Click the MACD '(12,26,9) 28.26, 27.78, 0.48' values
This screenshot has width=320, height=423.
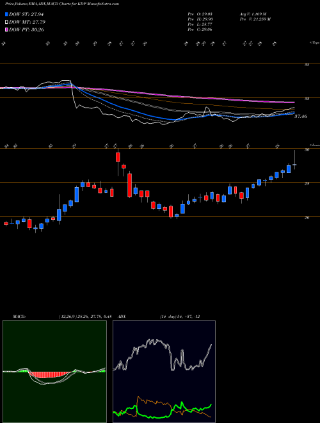[x=85, y=317]
